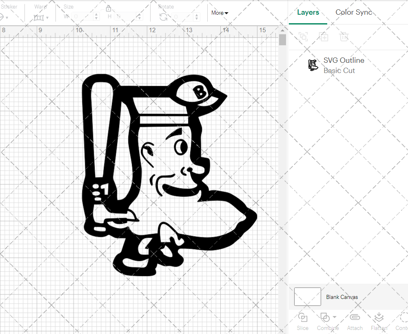Click the Group layers icon
This screenshot has width=408, height=334.
point(303,37)
